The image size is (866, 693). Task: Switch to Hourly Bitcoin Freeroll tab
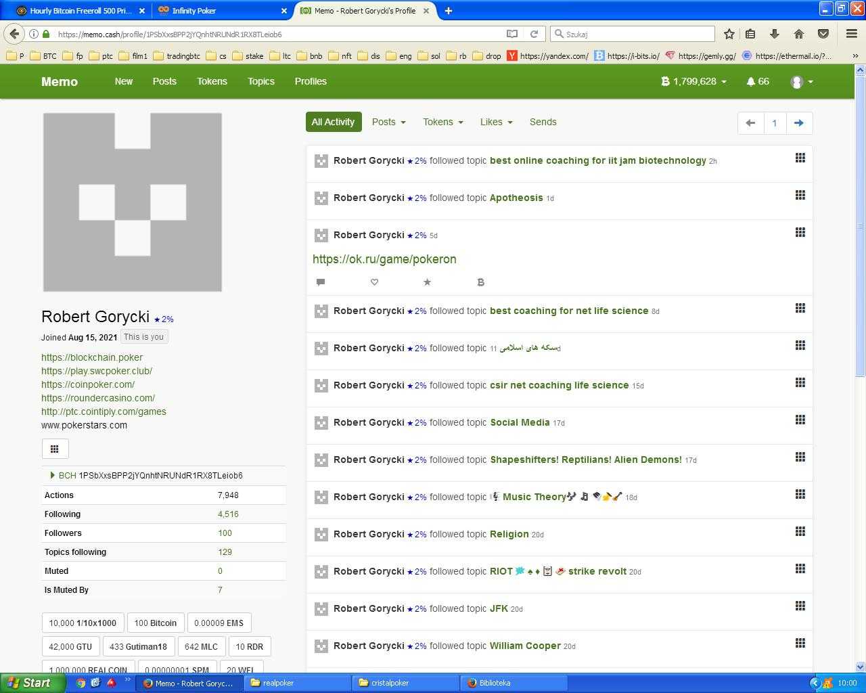click(x=81, y=11)
